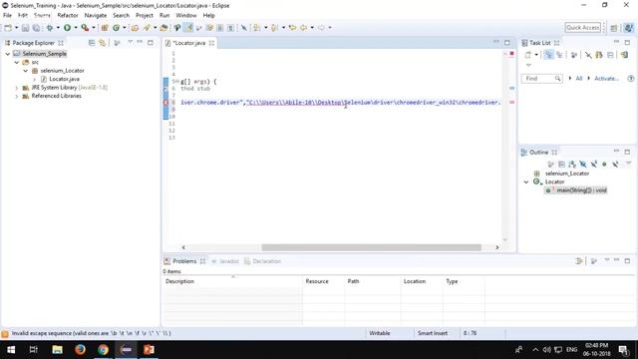Click the Toggle Mark Occurrences toolbar icon
The image size is (638, 359).
click(188, 28)
